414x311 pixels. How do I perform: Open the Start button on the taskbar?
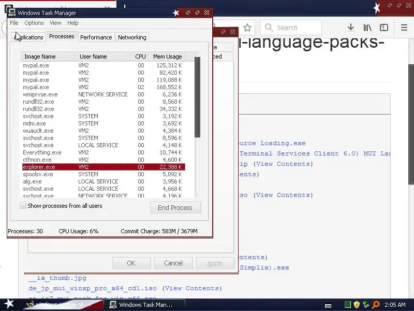(x=9, y=304)
